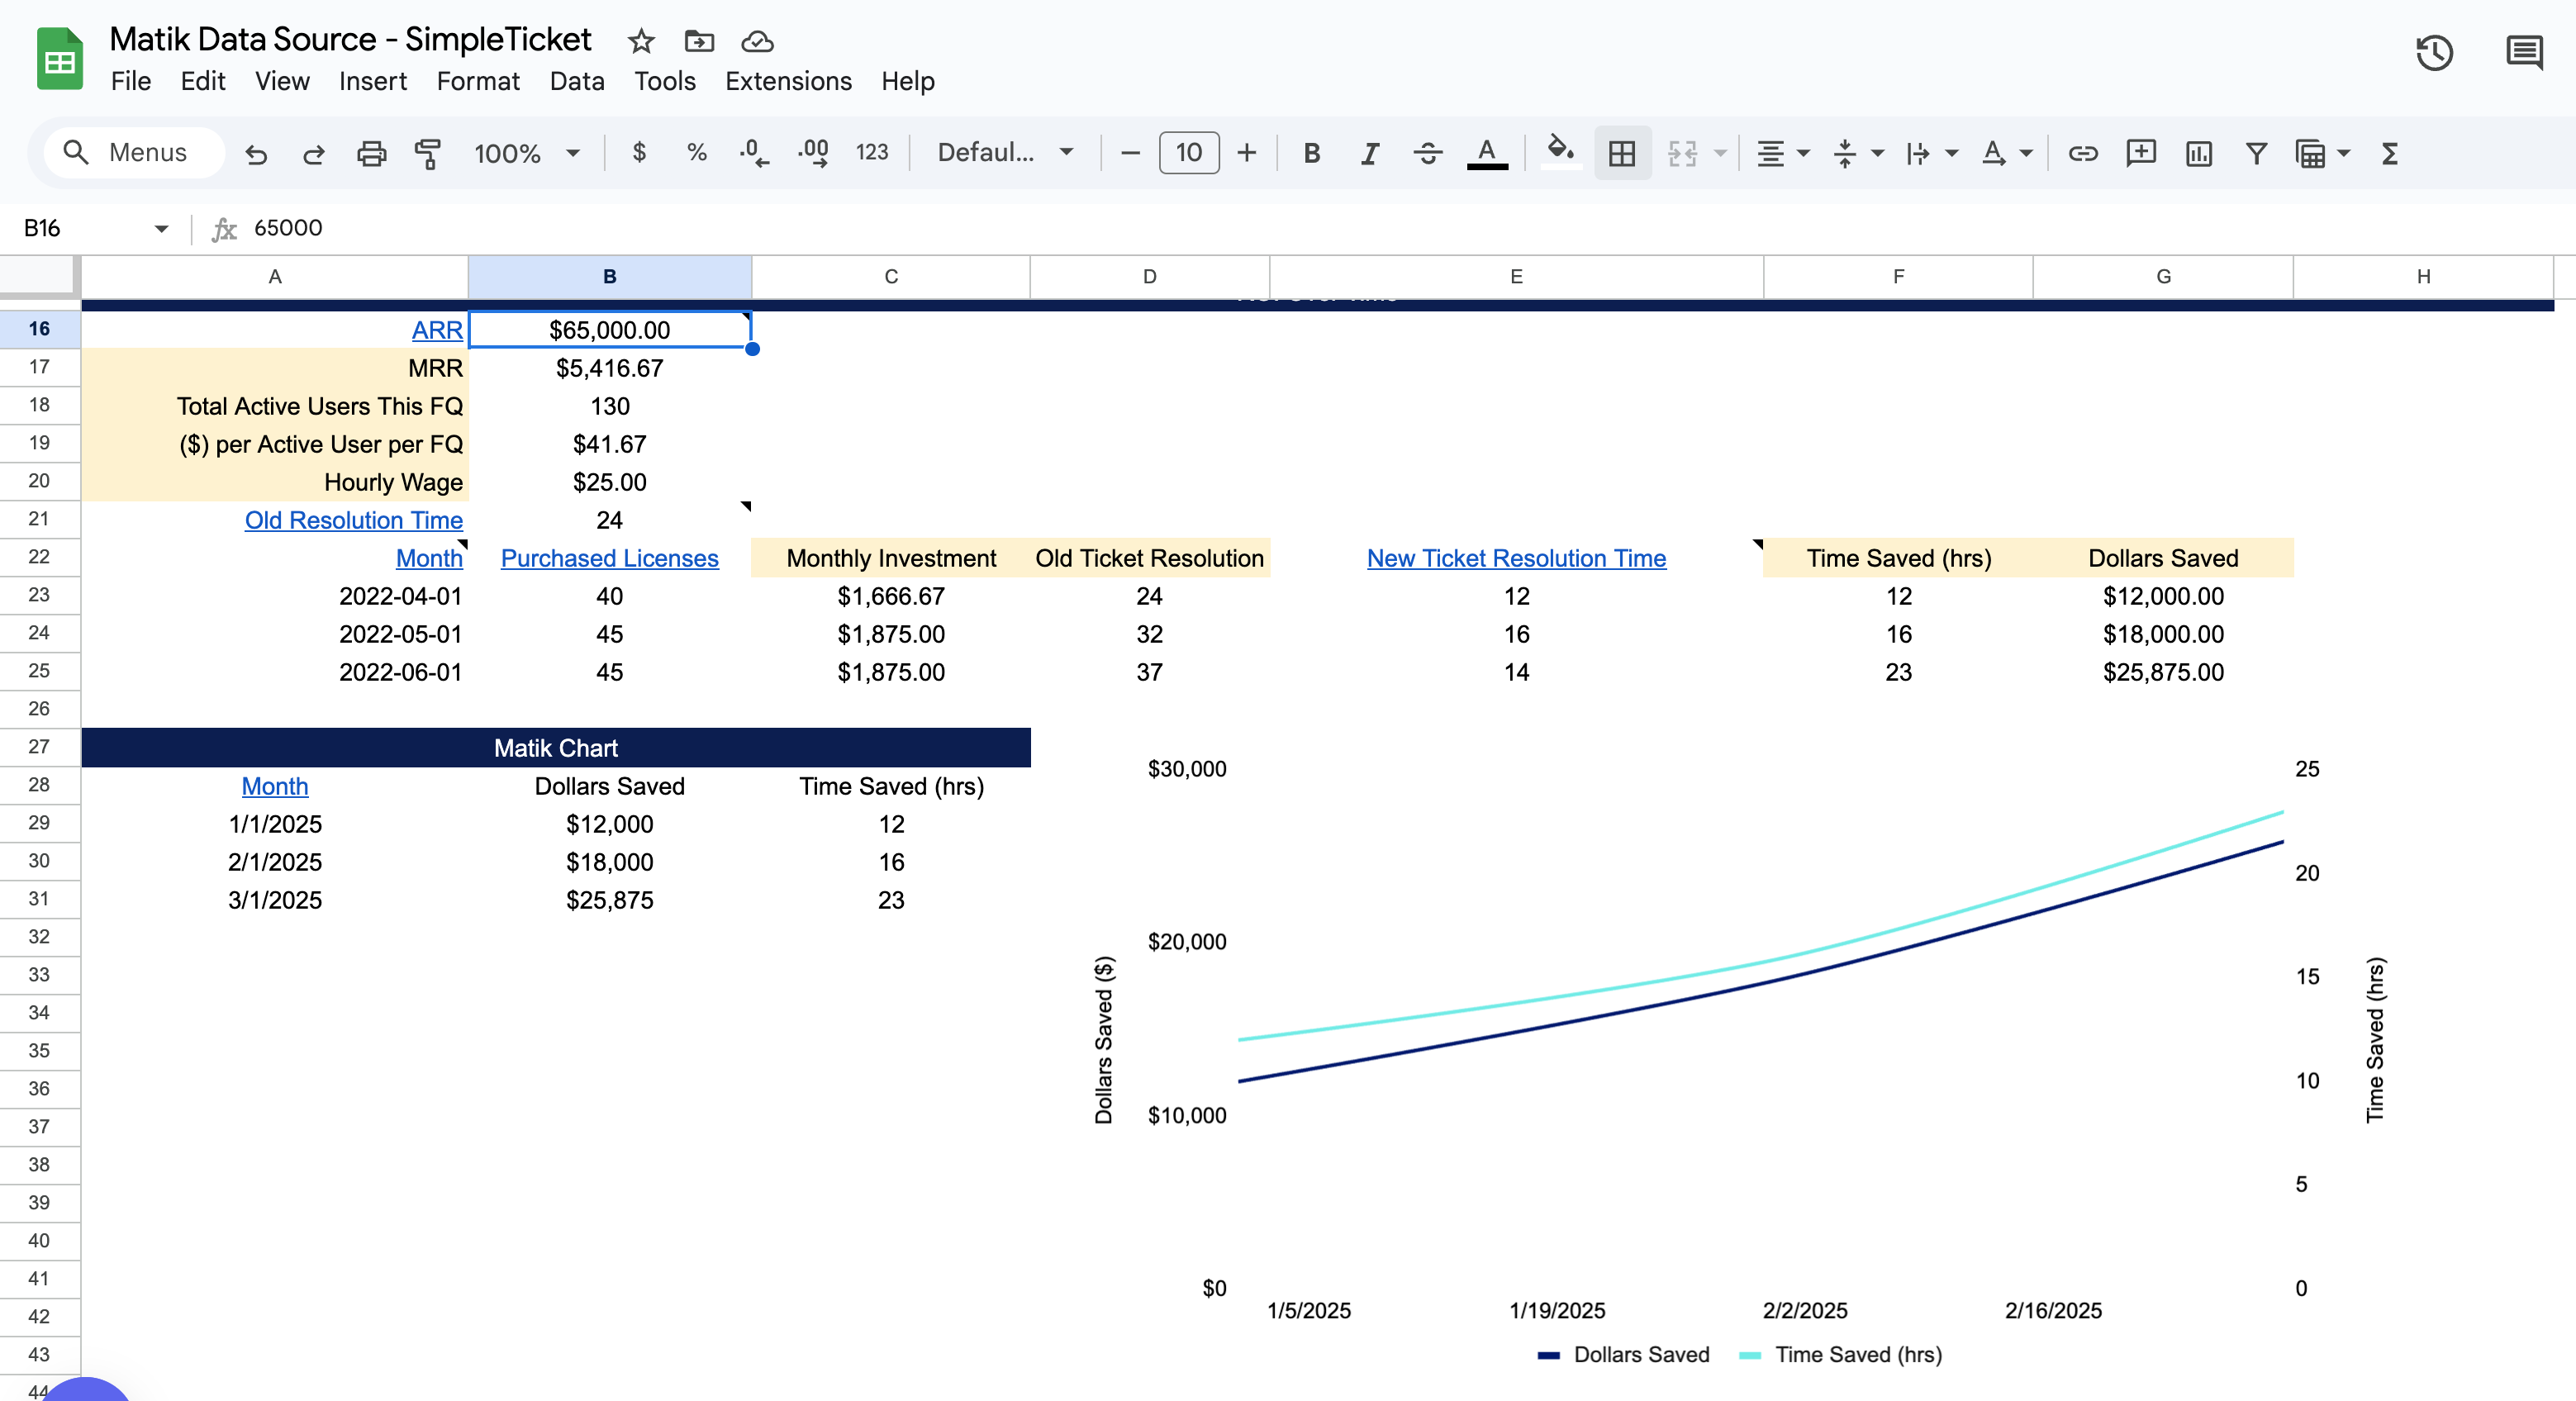Screen dimensions: 2576x1401
Task: Open version history clock icon
Action: click(x=2434, y=52)
